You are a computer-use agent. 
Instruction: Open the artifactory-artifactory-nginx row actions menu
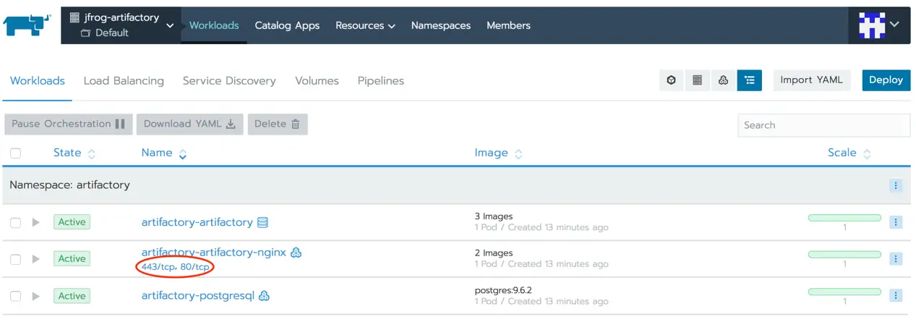pos(896,258)
